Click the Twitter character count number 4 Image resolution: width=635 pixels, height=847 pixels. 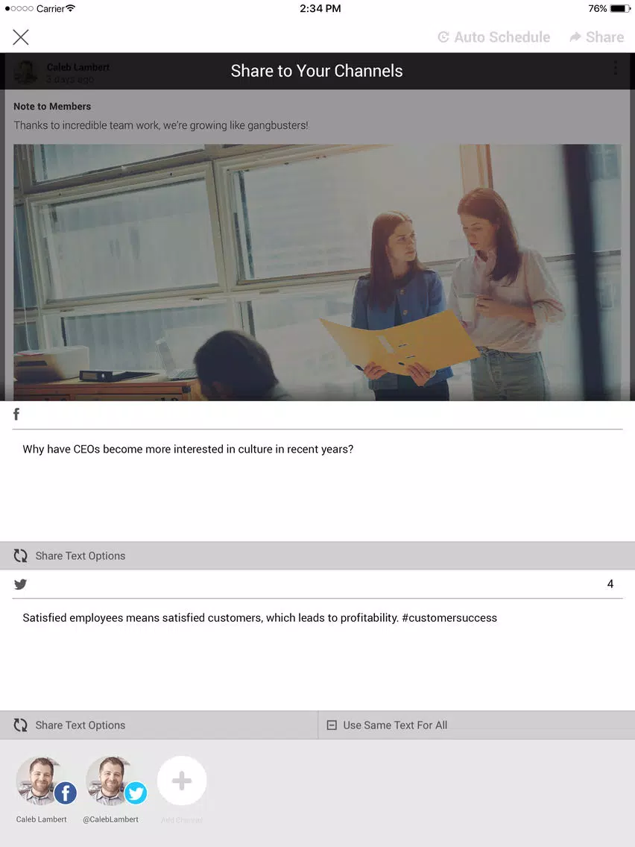click(610, 584)
